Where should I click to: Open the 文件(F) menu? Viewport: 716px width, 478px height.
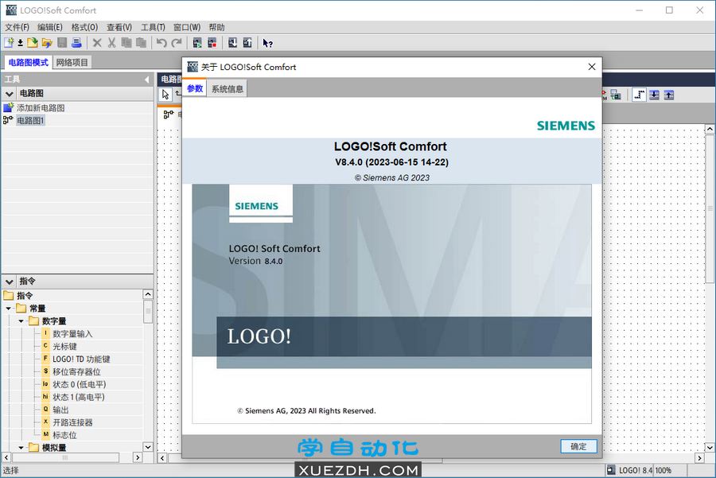(17, 27)
